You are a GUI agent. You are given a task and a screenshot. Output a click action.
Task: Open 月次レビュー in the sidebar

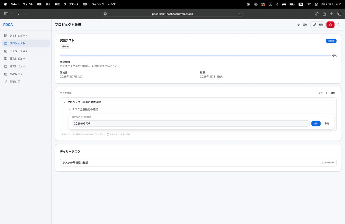[26, 74]
